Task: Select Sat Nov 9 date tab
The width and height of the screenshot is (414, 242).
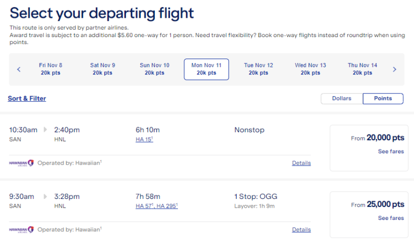Action: click(x=102, y=69)
